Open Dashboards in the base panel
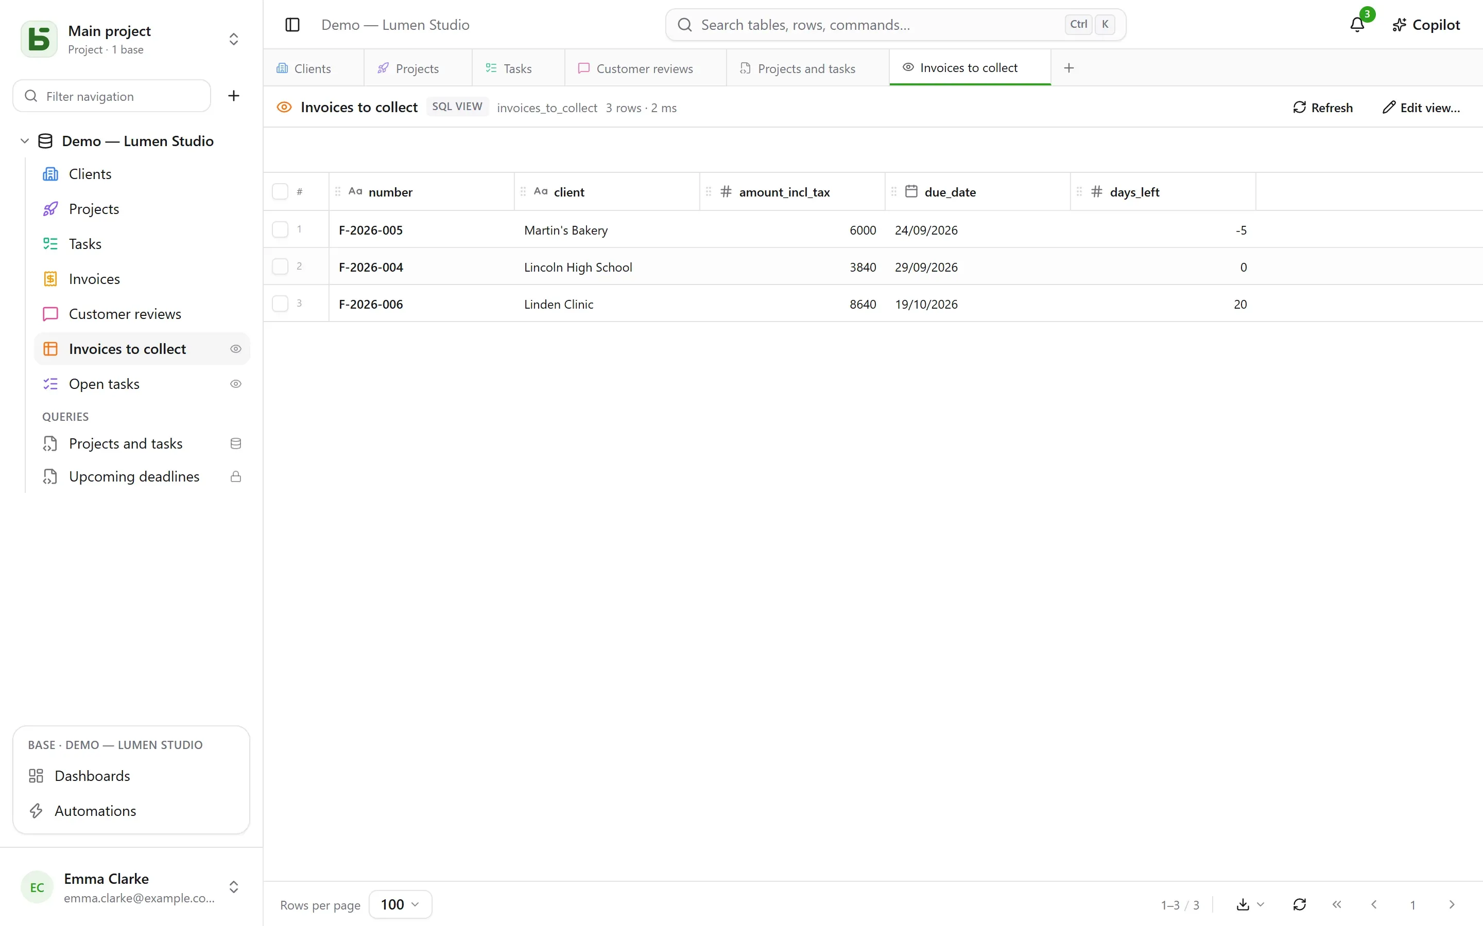This screenshot has width=1483, height=926. coord(131,776)
